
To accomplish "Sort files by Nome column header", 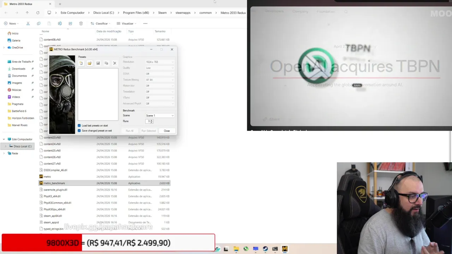I will (46, 31).
